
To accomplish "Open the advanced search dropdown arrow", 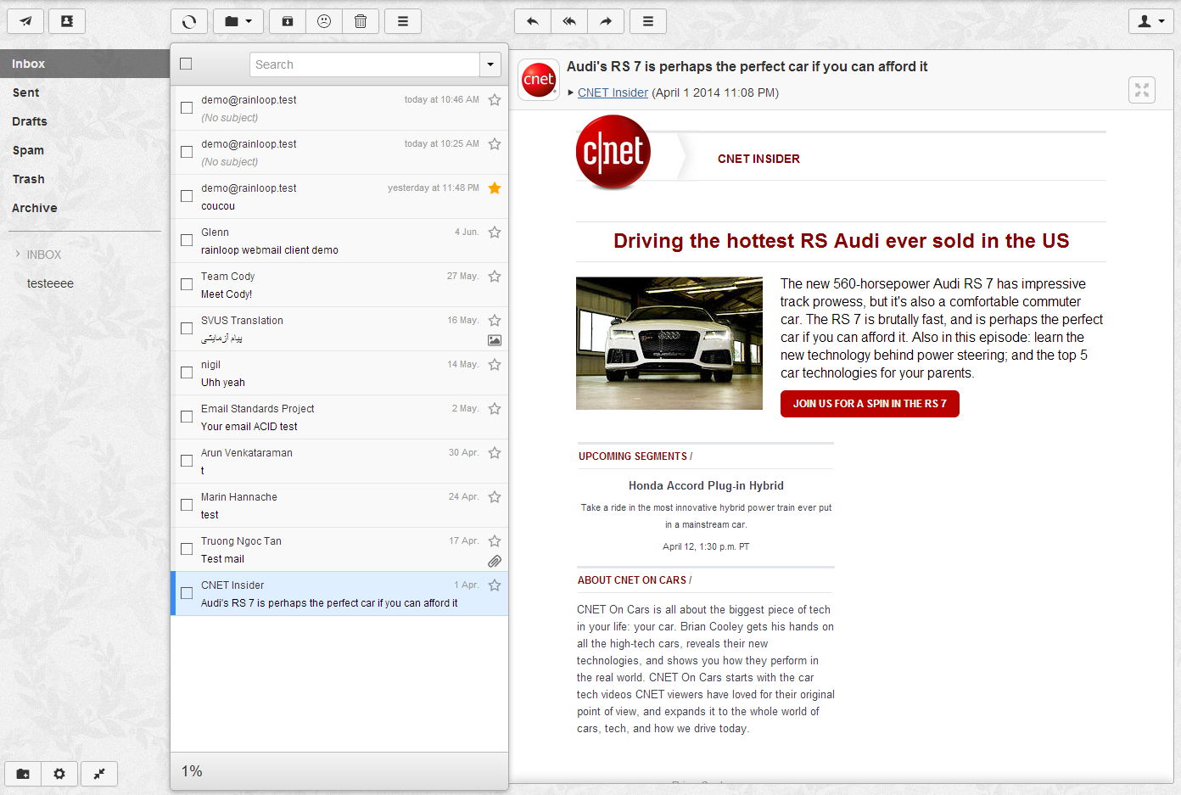I will [490, 64].
